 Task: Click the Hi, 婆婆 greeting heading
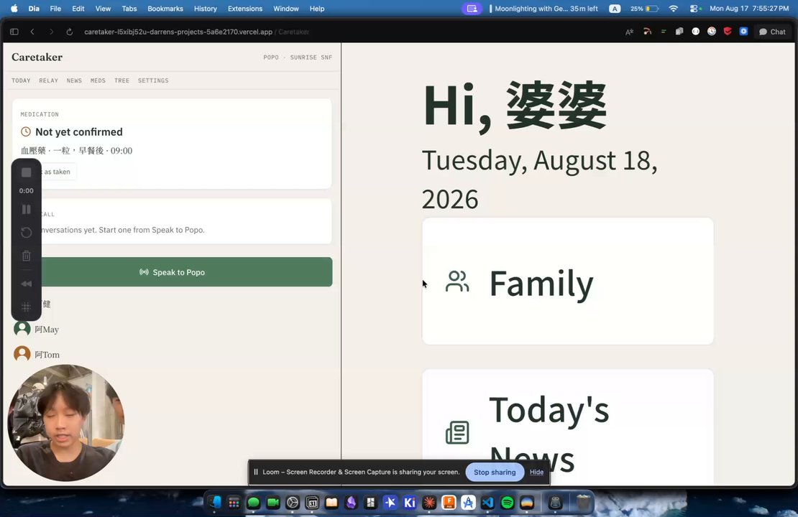pos(515,106)
